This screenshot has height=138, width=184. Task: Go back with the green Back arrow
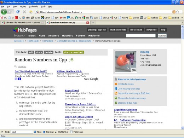coord(4,12)
